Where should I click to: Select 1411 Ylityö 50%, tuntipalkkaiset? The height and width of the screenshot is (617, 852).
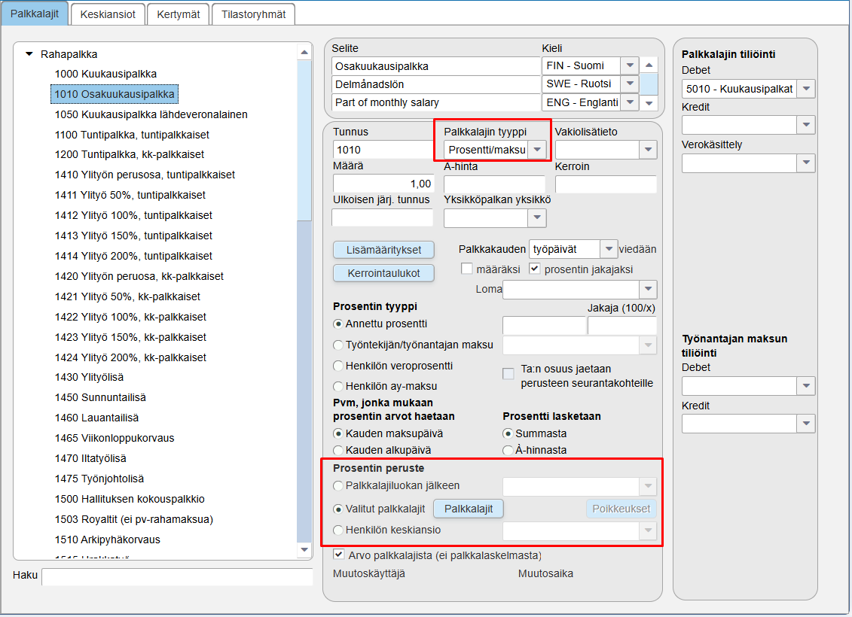coord(130,195)
